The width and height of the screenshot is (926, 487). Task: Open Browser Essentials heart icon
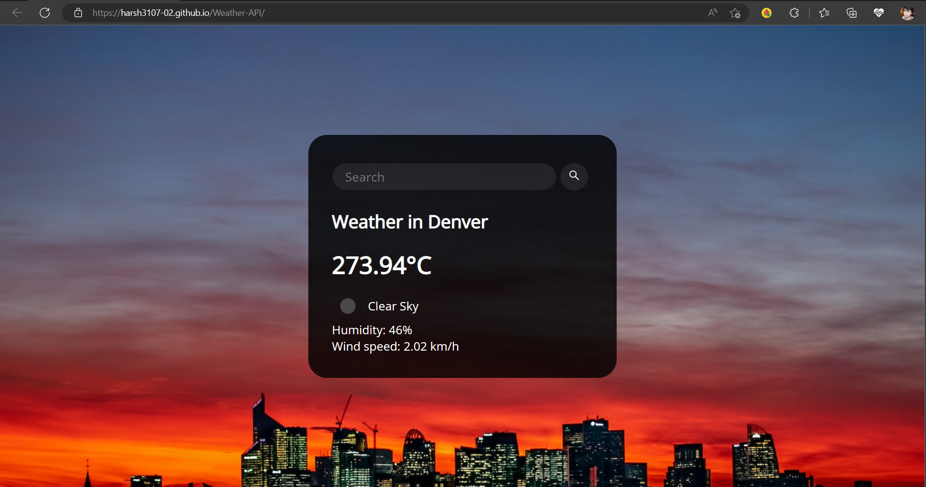[x=879, y=13]
